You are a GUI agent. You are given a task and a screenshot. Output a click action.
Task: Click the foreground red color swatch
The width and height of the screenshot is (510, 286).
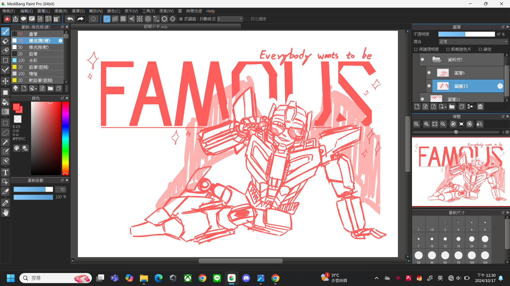point(16,107)
